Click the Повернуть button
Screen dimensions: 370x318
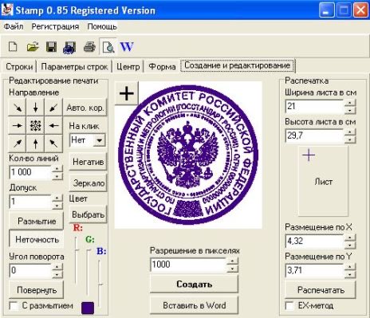pos(37,290)
